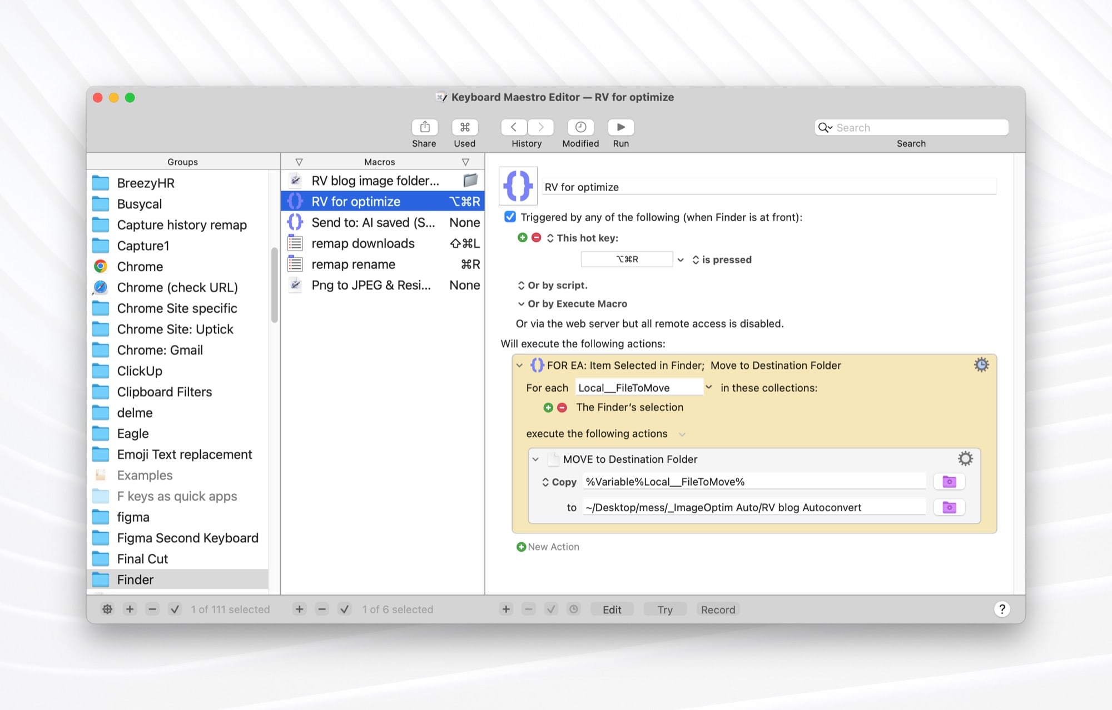Select the Chrome group
This screenshot has height=710, width=1112.
178,267
